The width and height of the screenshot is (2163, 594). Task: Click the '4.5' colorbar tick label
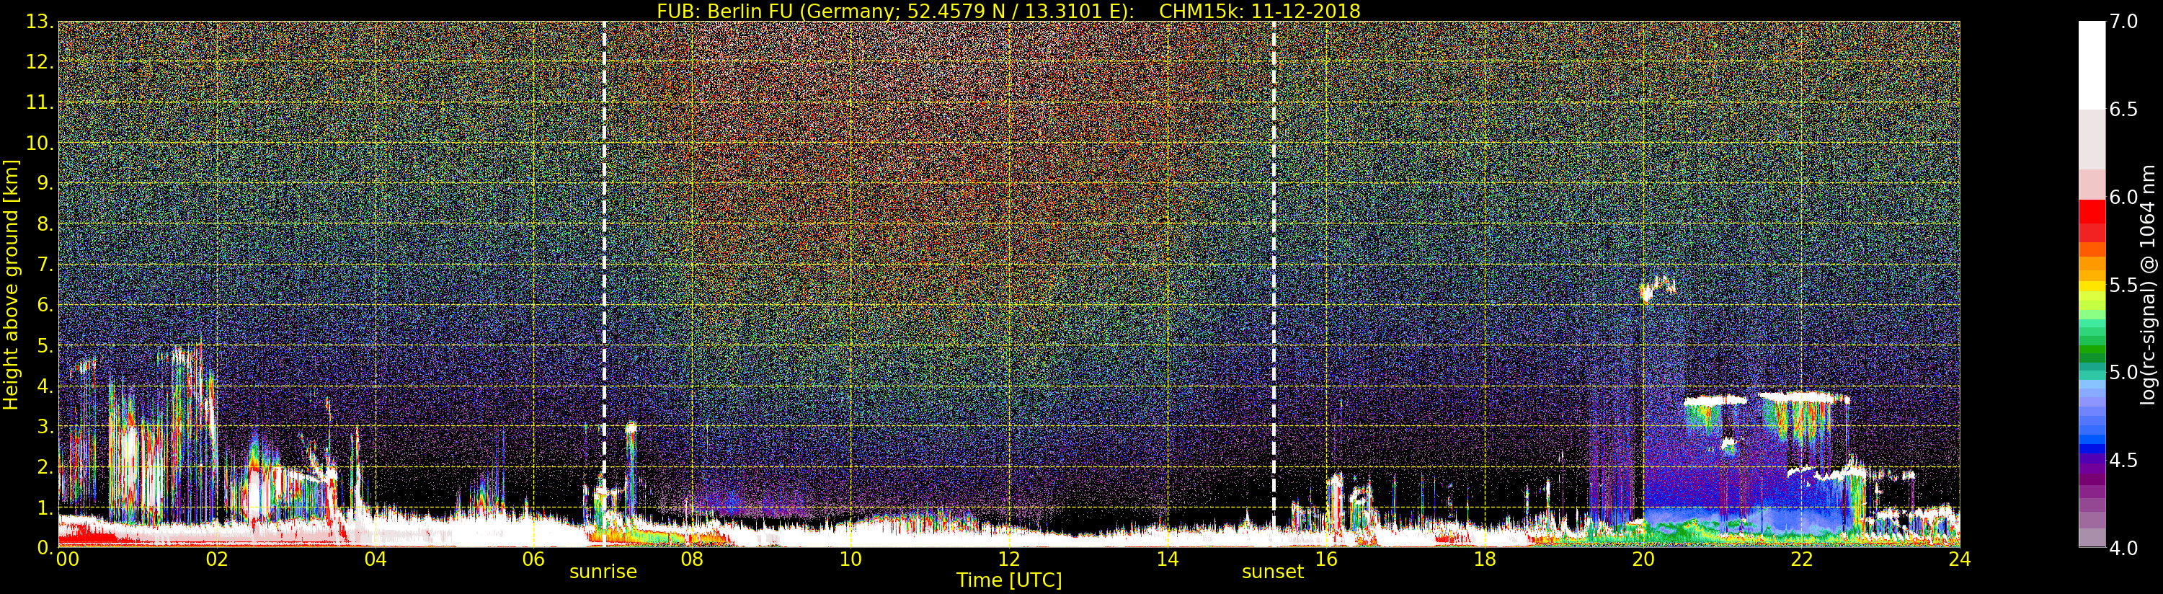2123,461
